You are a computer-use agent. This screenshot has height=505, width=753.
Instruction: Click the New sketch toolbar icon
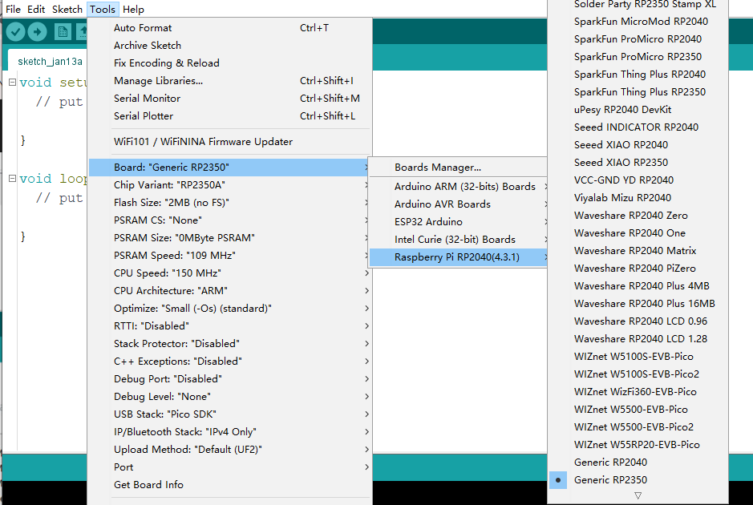click(x=63, y=32)
